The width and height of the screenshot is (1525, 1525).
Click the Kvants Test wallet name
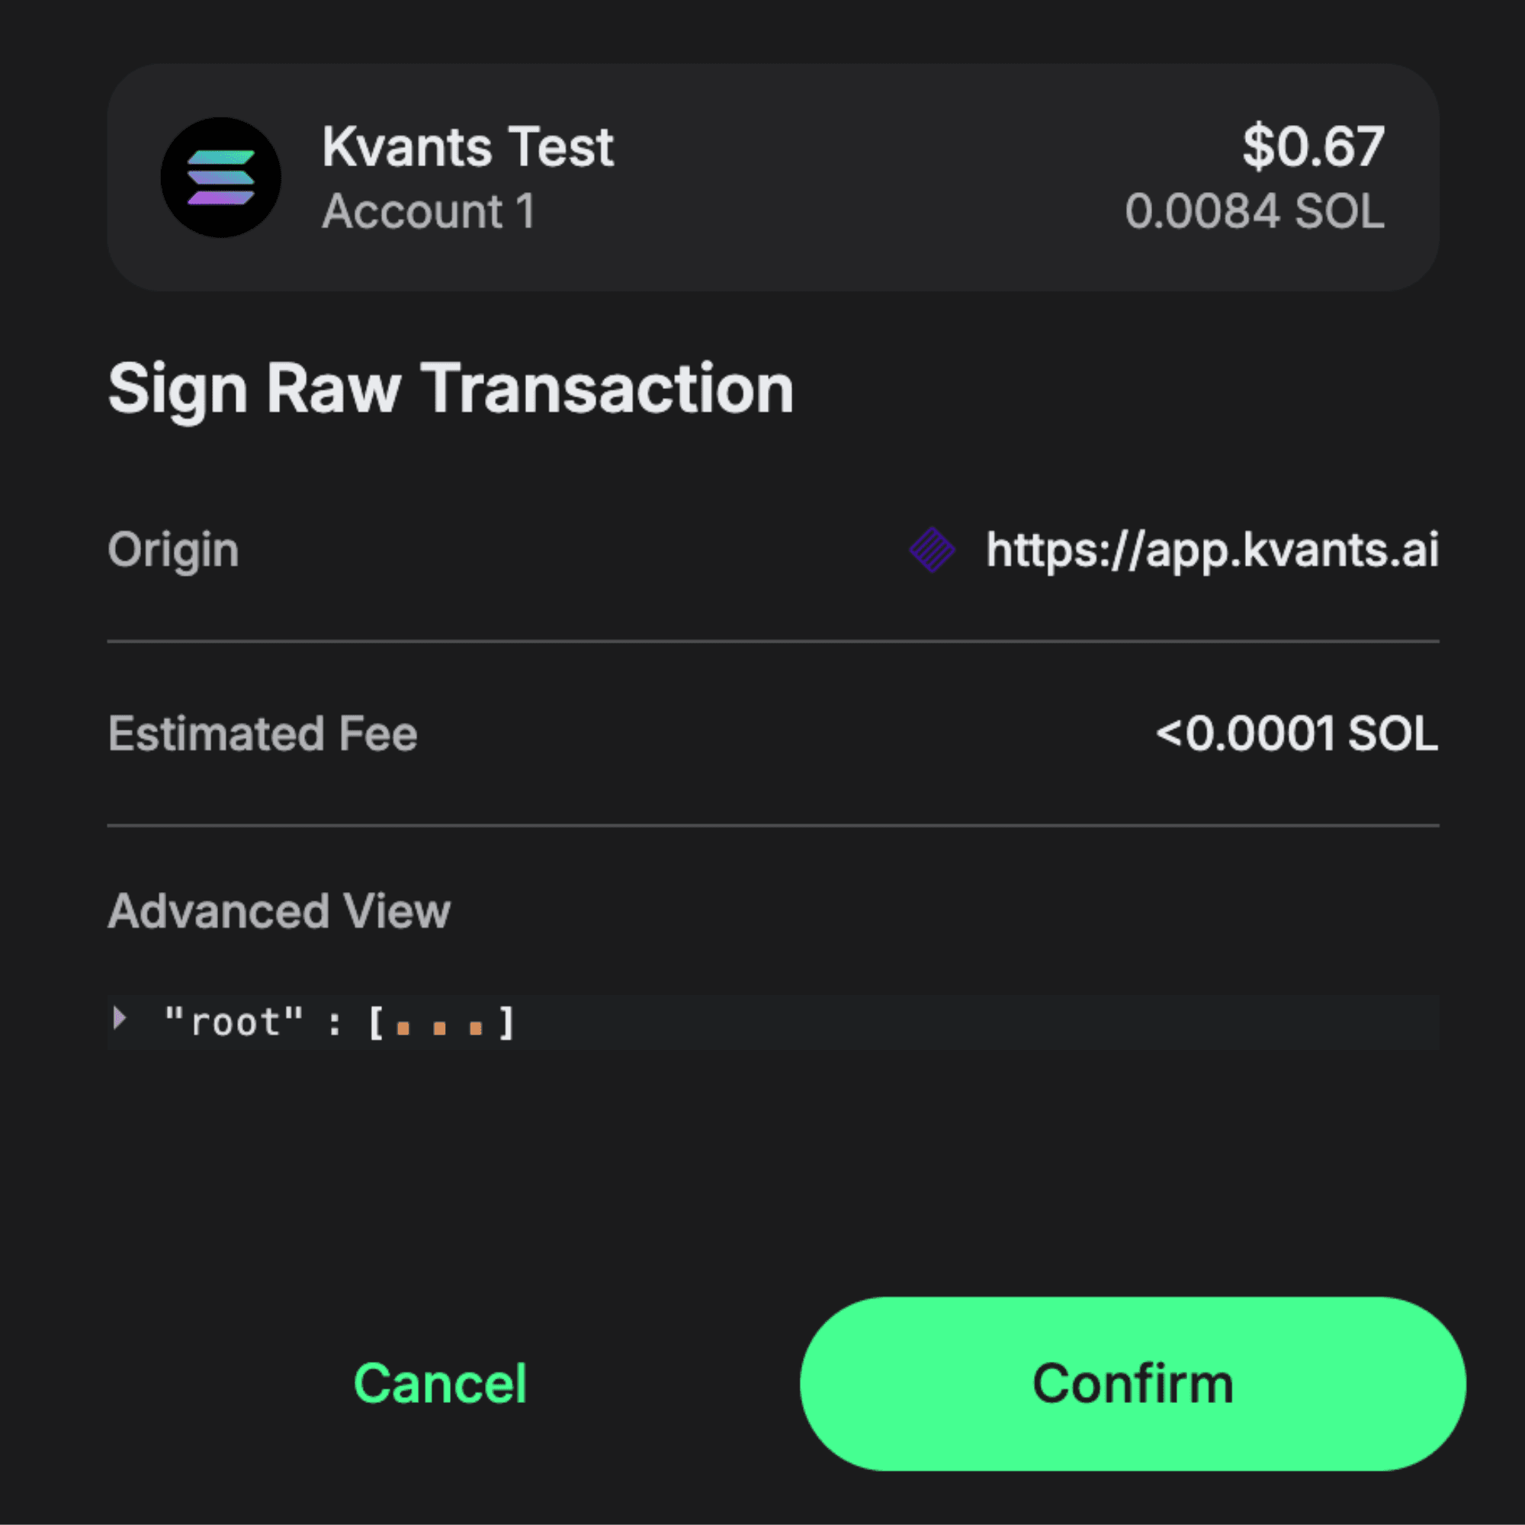(467, 147)
